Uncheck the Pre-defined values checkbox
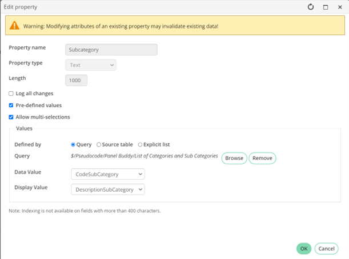 [11, 106]
